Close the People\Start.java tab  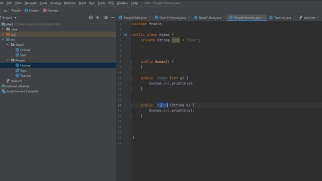tap(149, 18)
